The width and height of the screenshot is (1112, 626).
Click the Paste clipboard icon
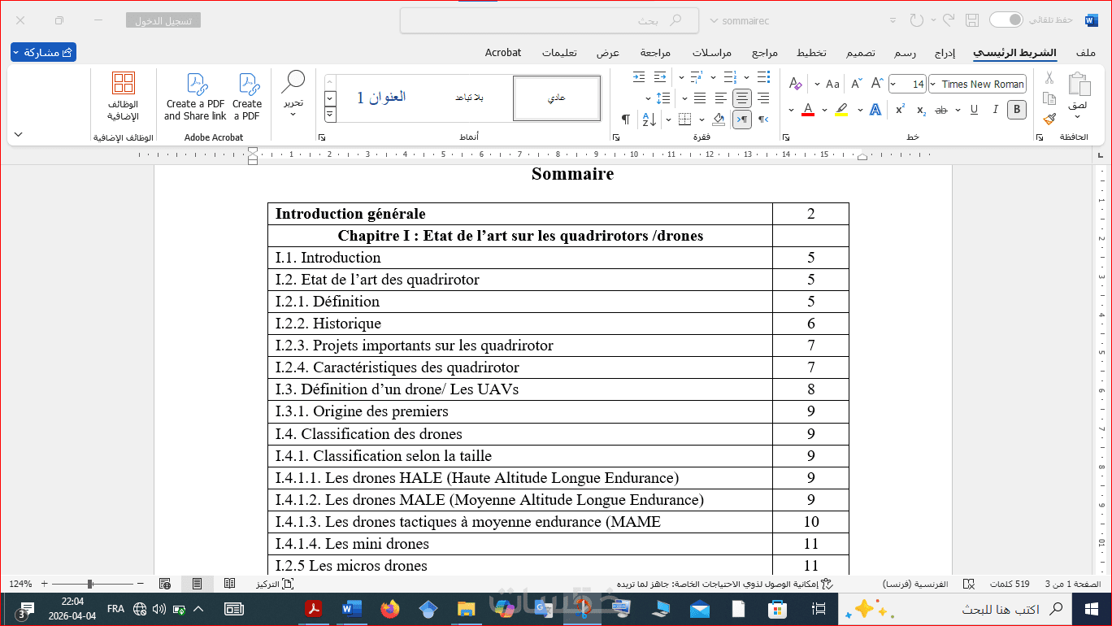1079,85
